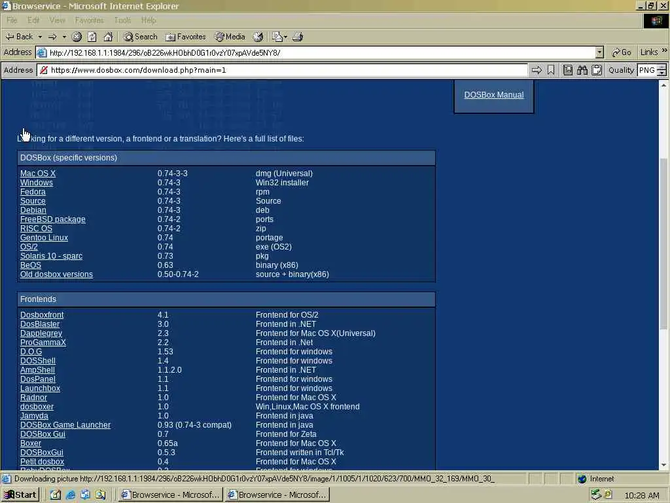This screenshot has height=503, width=670.
Task: Open the Tools menu
Action: (x=122, y=20)
